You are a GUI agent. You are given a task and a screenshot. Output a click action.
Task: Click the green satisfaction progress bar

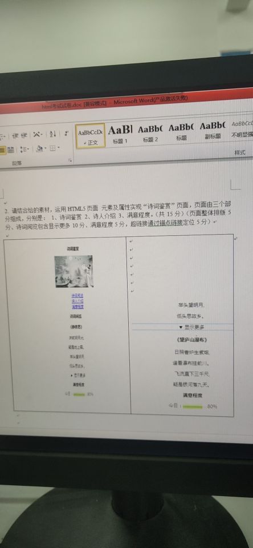pos(193,407)
